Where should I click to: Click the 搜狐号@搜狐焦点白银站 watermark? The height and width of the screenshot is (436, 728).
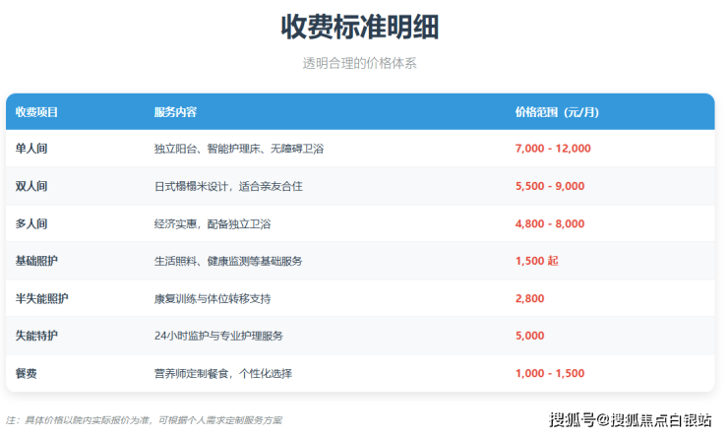tap(631, 420)
